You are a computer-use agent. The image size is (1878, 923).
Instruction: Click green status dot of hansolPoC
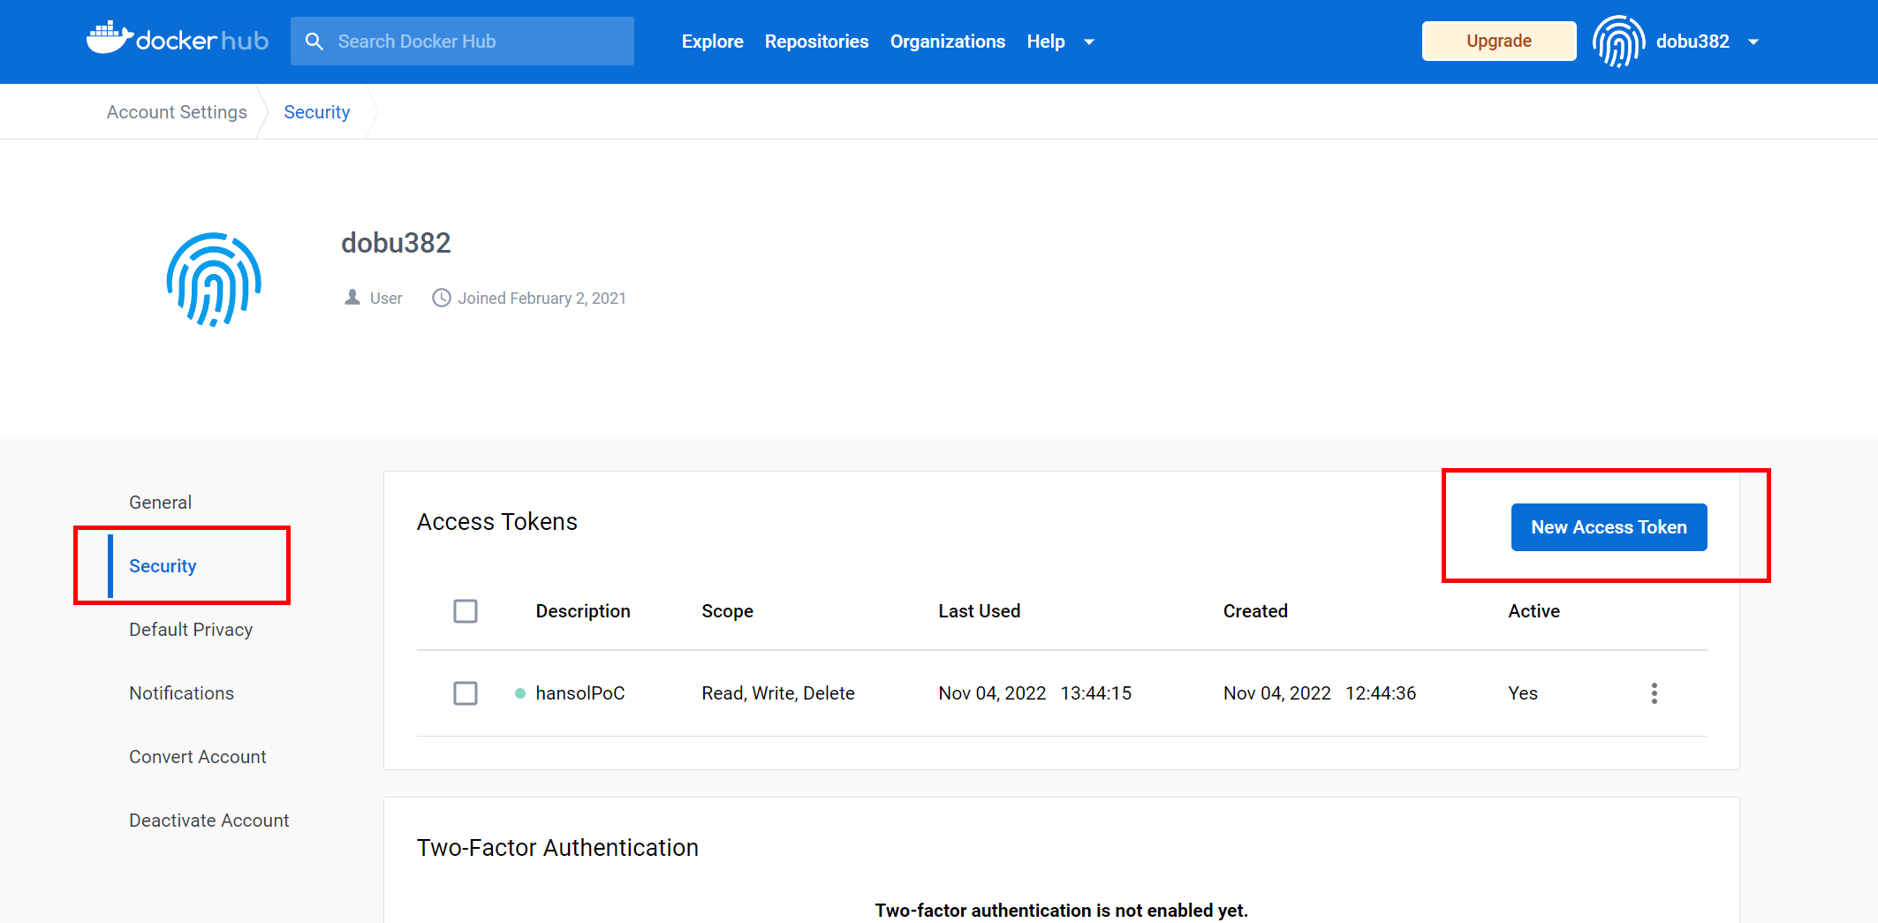tap(520, 693)
